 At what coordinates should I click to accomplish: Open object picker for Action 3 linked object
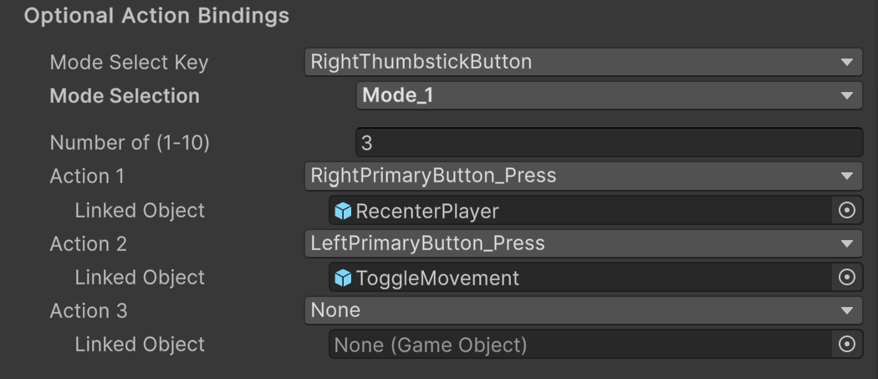[847, 345]
